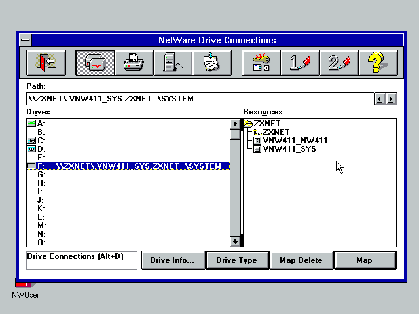419x314 pixels.
Task: Select VNW411_NW411 volume in Resources
Action: click(295, 141)
